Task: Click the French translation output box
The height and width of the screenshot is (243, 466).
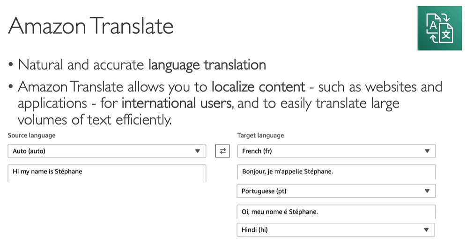Action: pos(336,172)
